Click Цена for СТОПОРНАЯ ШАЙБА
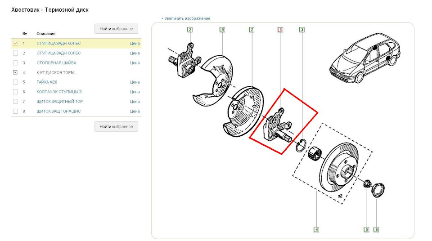This screenshot has height=241, width=432. (135, 63)
